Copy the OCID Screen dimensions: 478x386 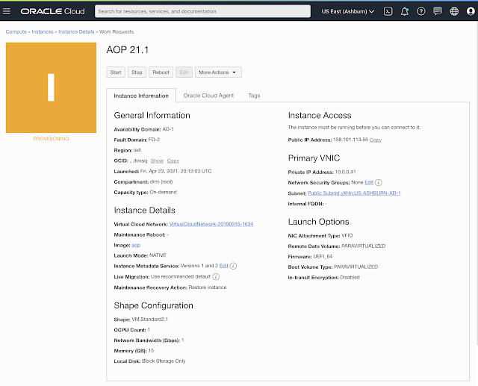click(x=173, y=161)
